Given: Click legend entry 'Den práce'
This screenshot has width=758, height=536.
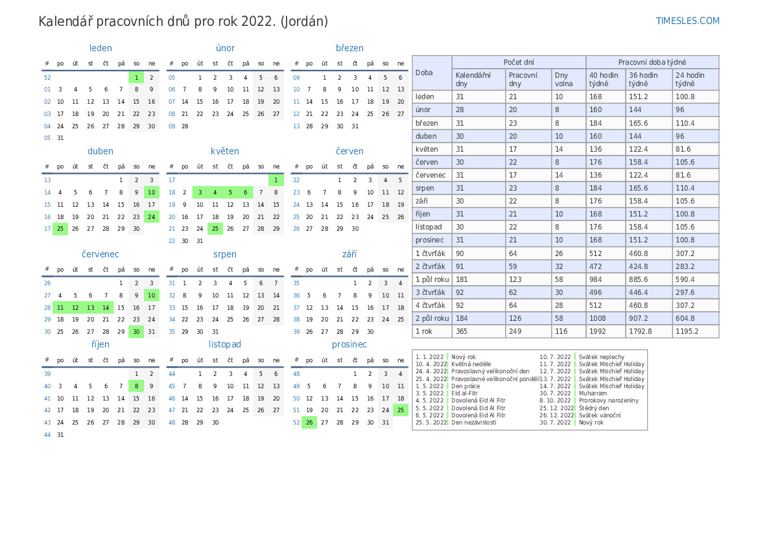Looking at the screenshot, I should (466, 386).
